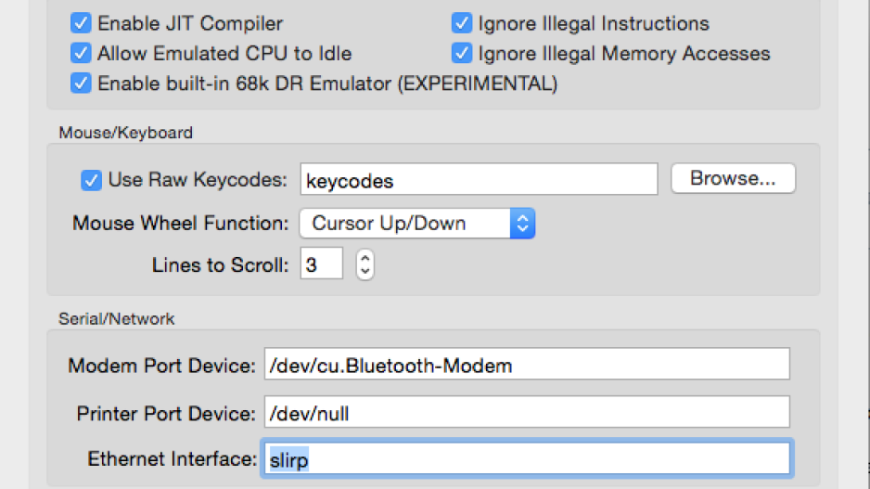Toggle built-in 68k DR Emulator option
870x489 pixels.
81,84
